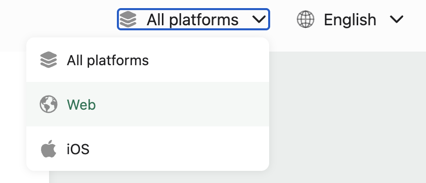
Task: Click the gray content area behind dropdown
Action: 347,117
